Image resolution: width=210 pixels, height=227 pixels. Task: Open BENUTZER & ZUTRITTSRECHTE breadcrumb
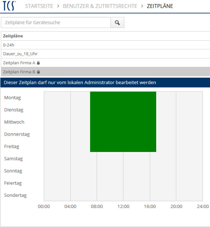point(100,6)
